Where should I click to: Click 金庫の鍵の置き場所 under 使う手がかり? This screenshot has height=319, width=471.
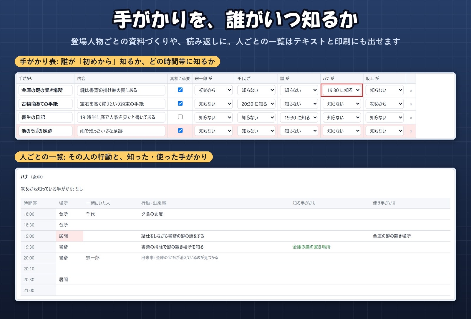click(x=392, y=236)
